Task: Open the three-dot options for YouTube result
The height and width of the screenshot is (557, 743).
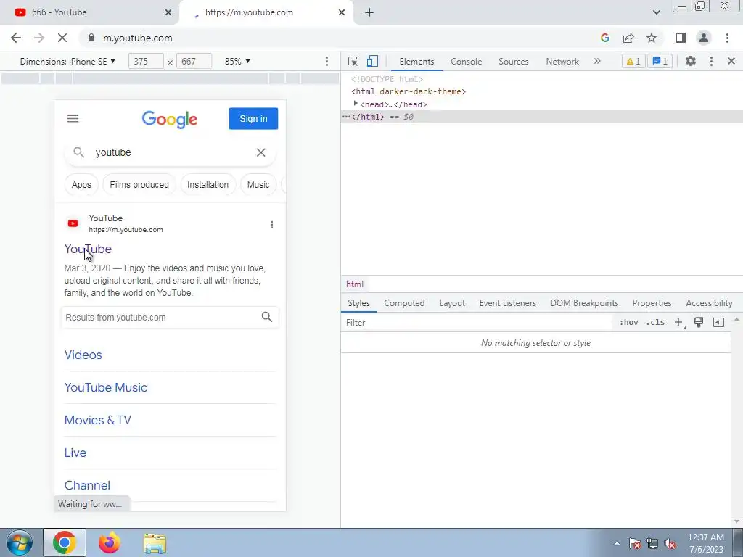Action: click(272, 225)
